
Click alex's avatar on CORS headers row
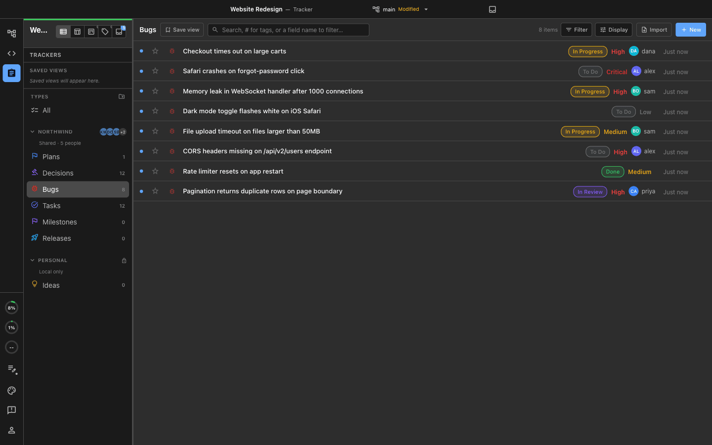point(636,151)
